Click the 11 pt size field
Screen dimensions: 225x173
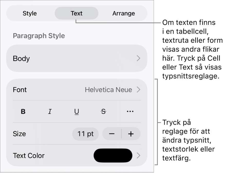point(85,134)
